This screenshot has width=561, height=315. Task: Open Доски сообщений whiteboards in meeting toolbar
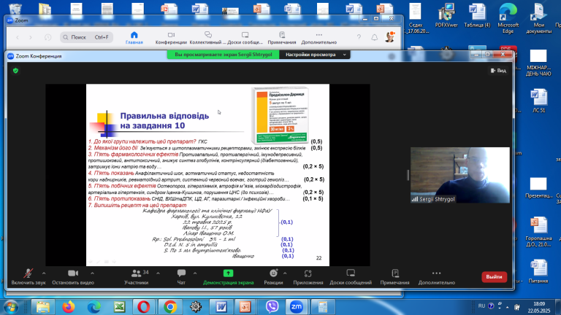[351, 277]
